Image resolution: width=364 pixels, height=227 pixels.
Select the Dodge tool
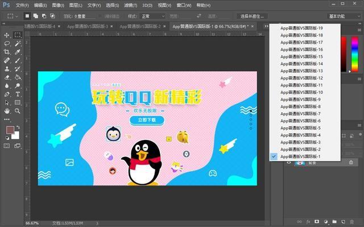click(18, 86)
